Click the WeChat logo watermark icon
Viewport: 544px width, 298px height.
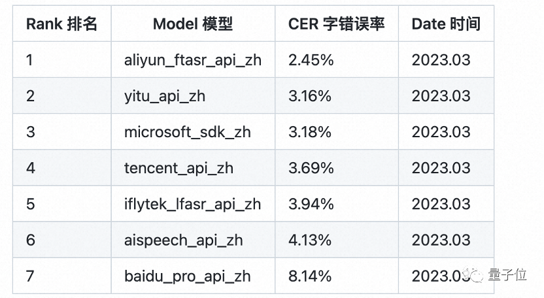475,276
